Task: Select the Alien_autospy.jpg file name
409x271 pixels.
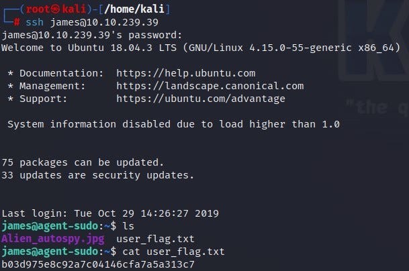Action: [x=52, y=238]
